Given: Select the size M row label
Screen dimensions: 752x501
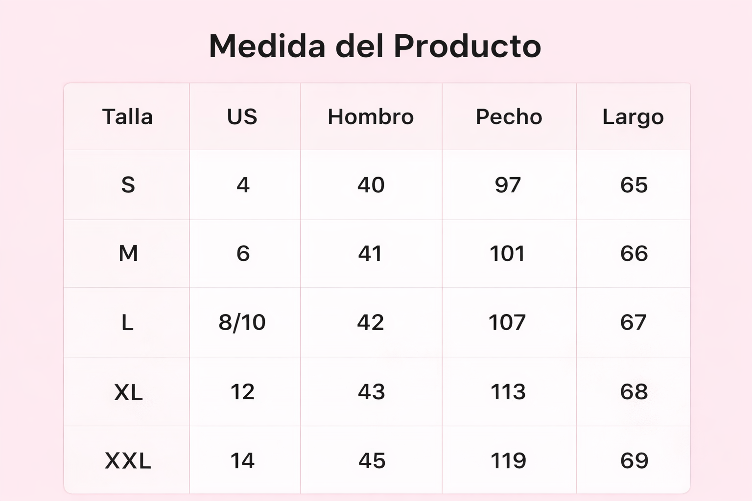Looking at the screenshot, I should pos(128,253).
